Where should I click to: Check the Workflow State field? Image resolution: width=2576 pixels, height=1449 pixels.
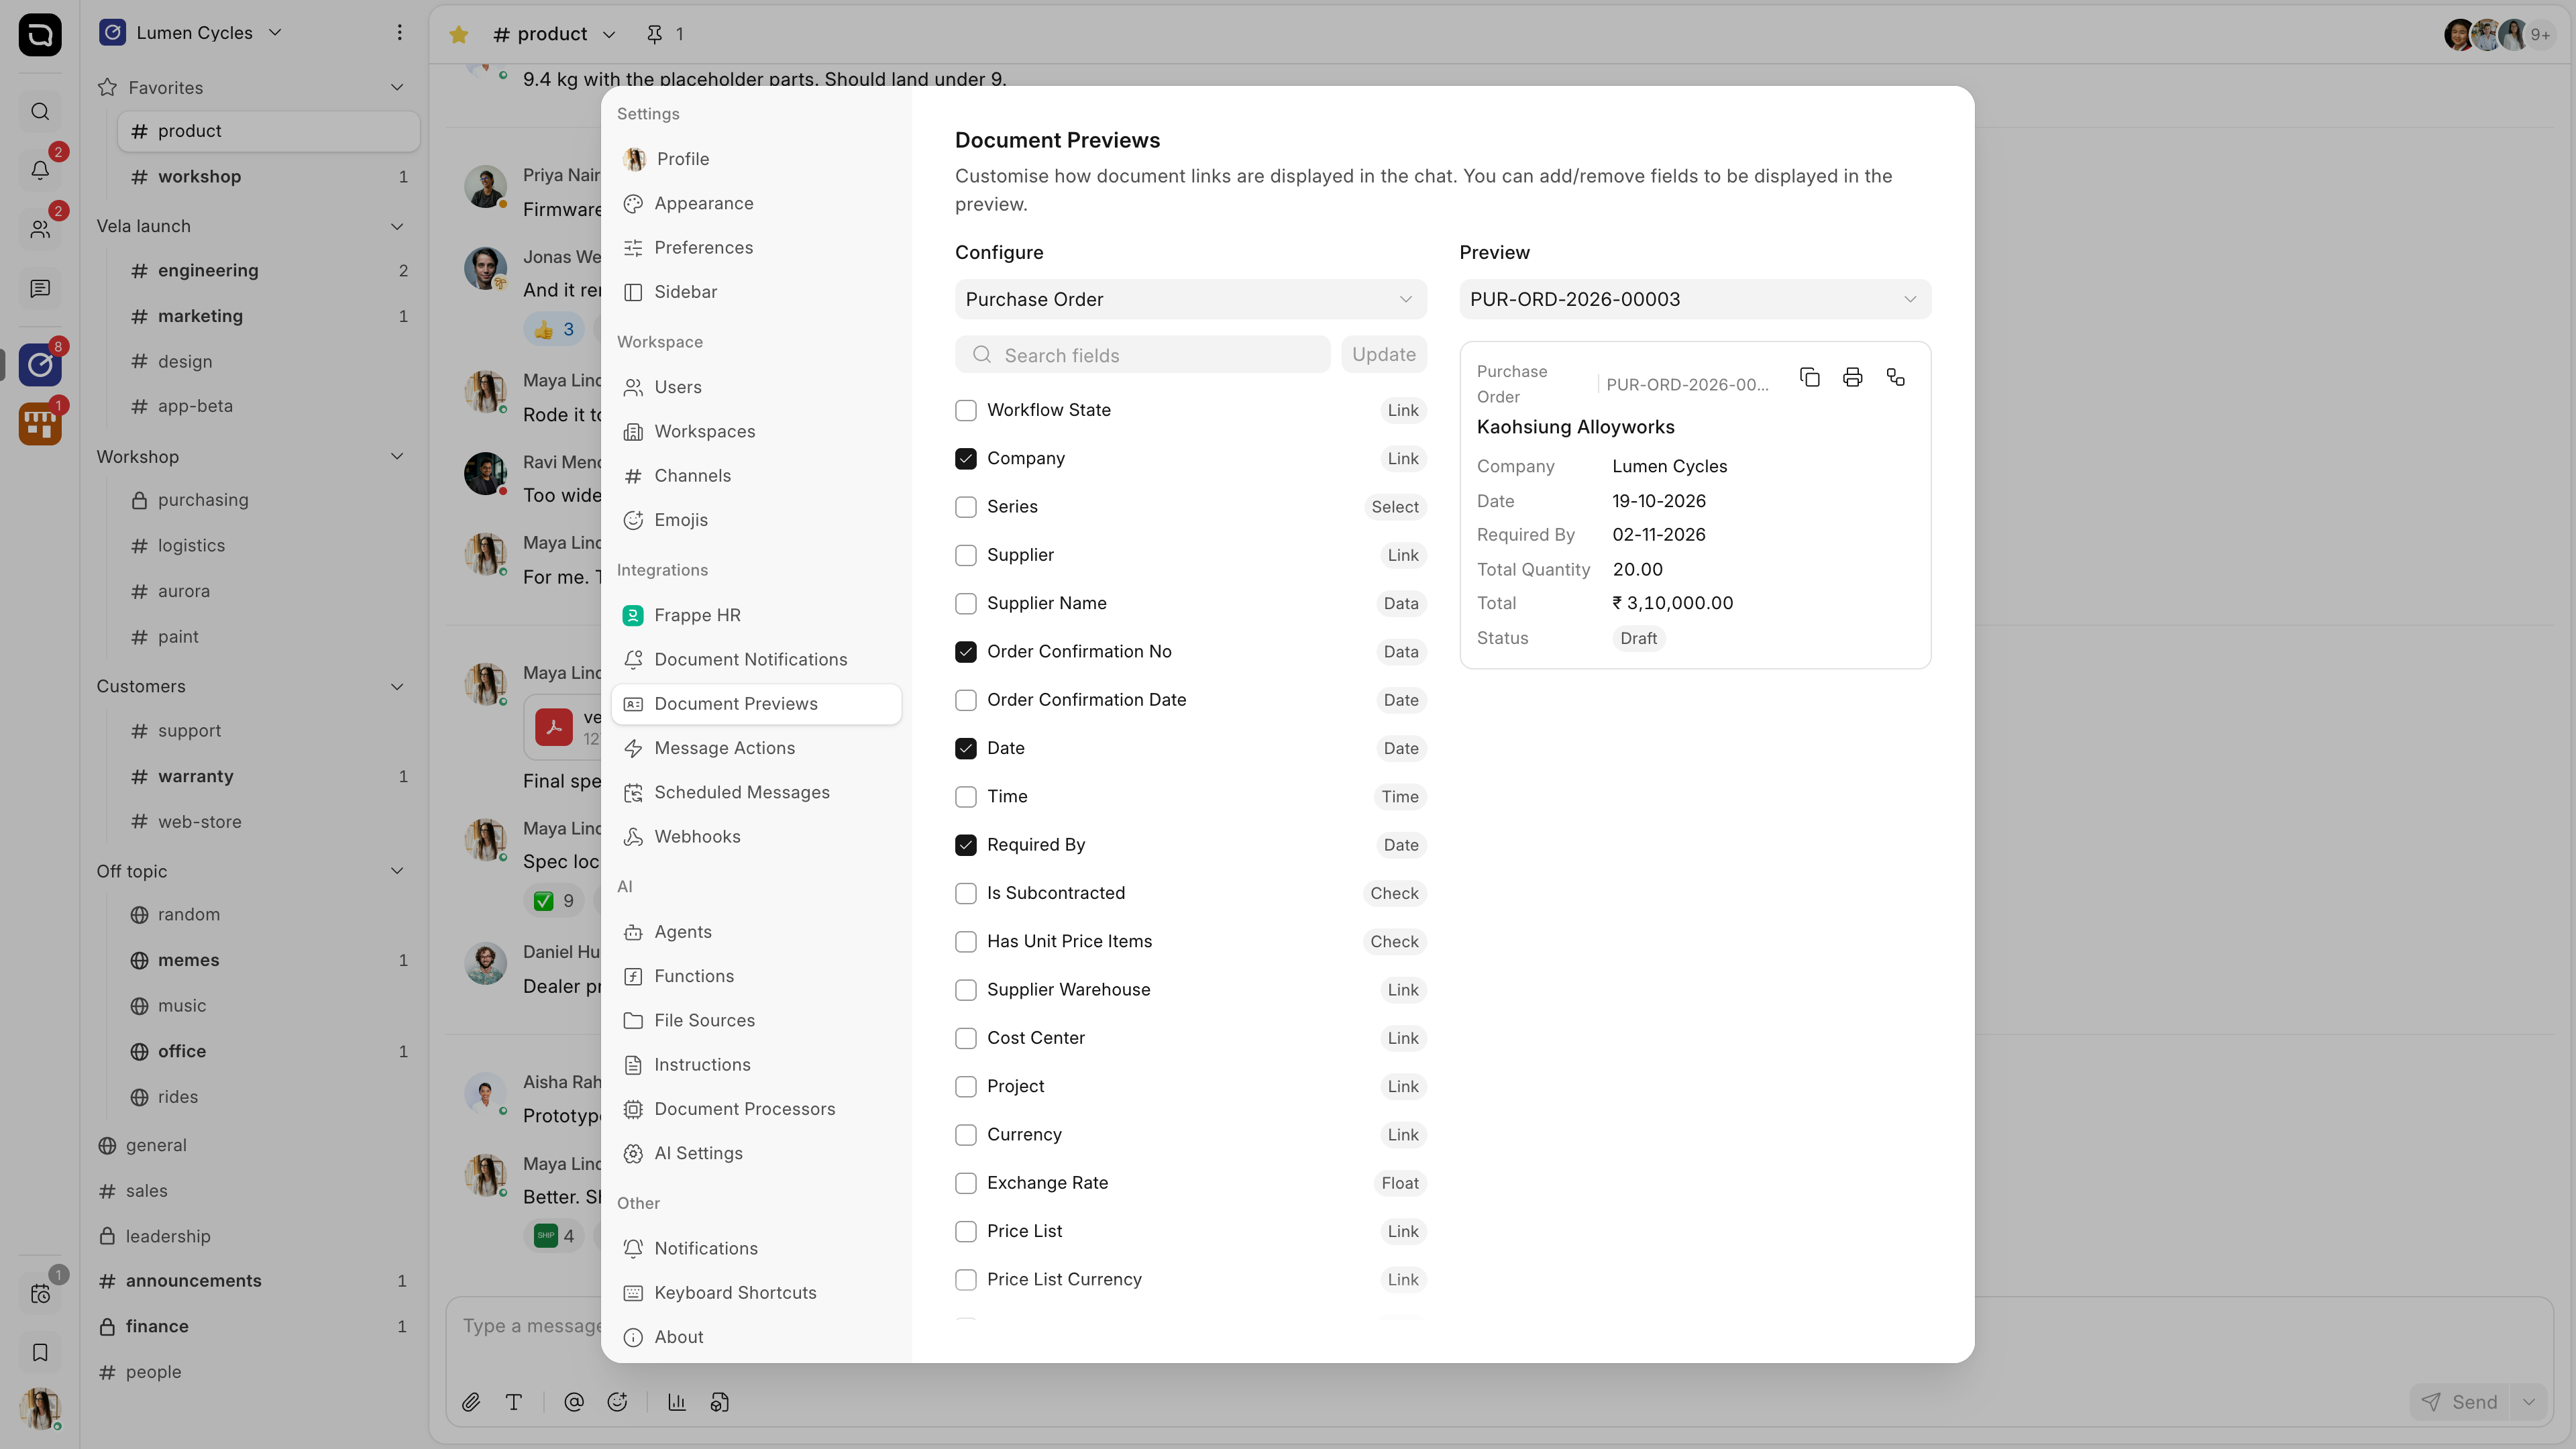coord(965,410)
